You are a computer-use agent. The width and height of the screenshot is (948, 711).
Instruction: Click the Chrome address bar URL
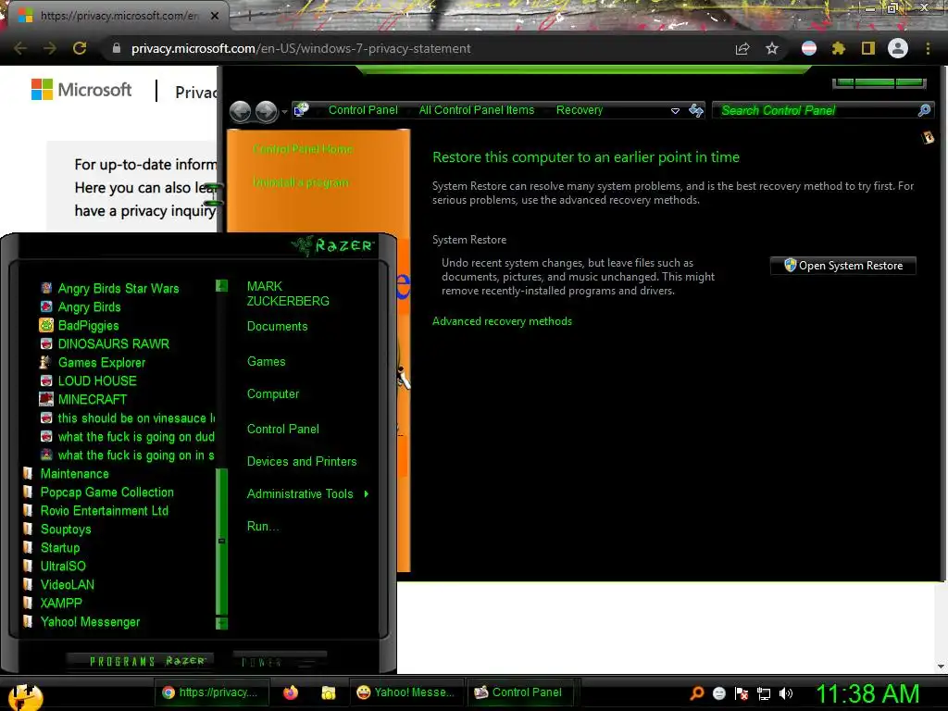pos(301,48)
